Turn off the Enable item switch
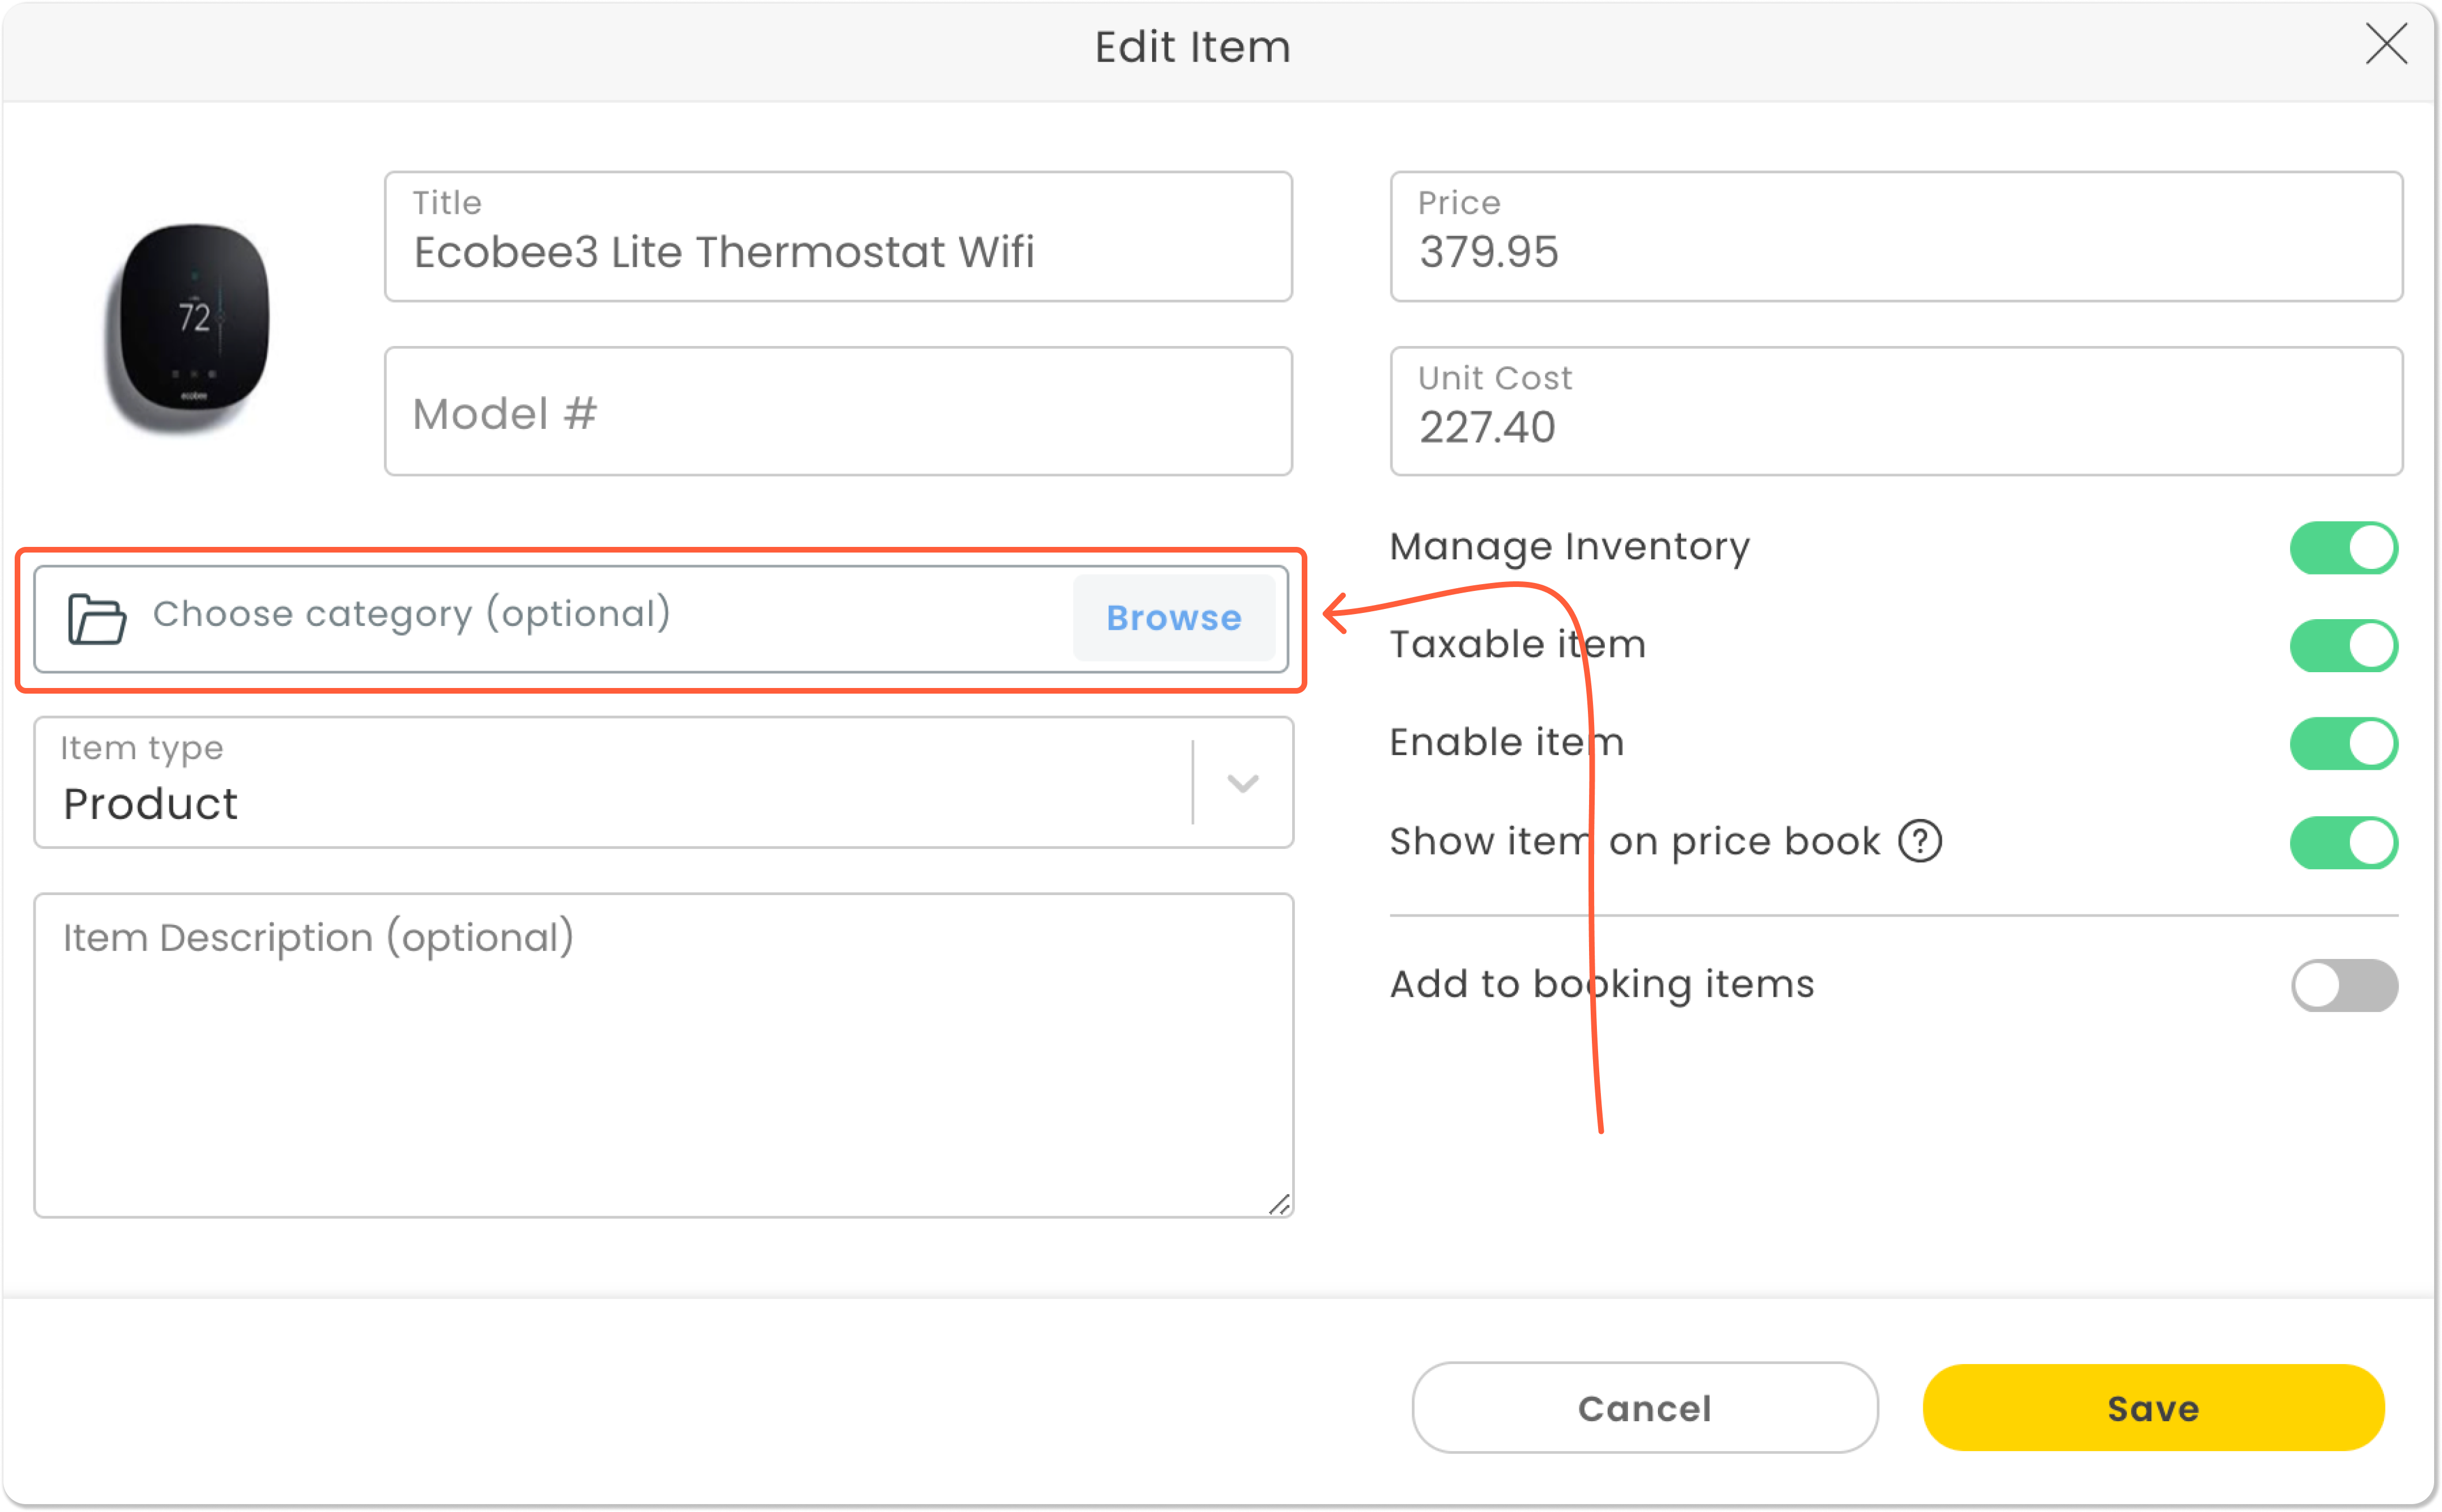 (2343, 743)
